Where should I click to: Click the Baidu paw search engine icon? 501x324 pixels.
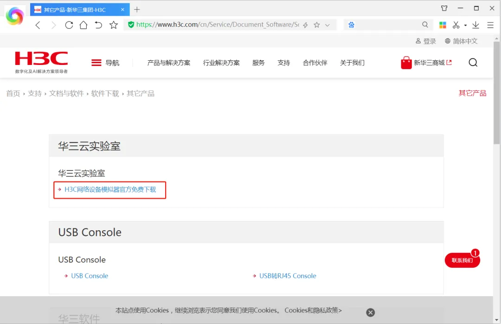tap(352, 25)
